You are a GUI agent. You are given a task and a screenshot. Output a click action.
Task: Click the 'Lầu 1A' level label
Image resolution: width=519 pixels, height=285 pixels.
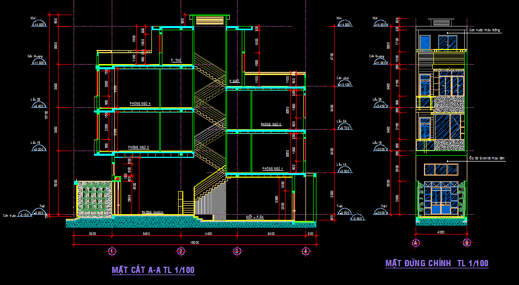pos(341,164)
